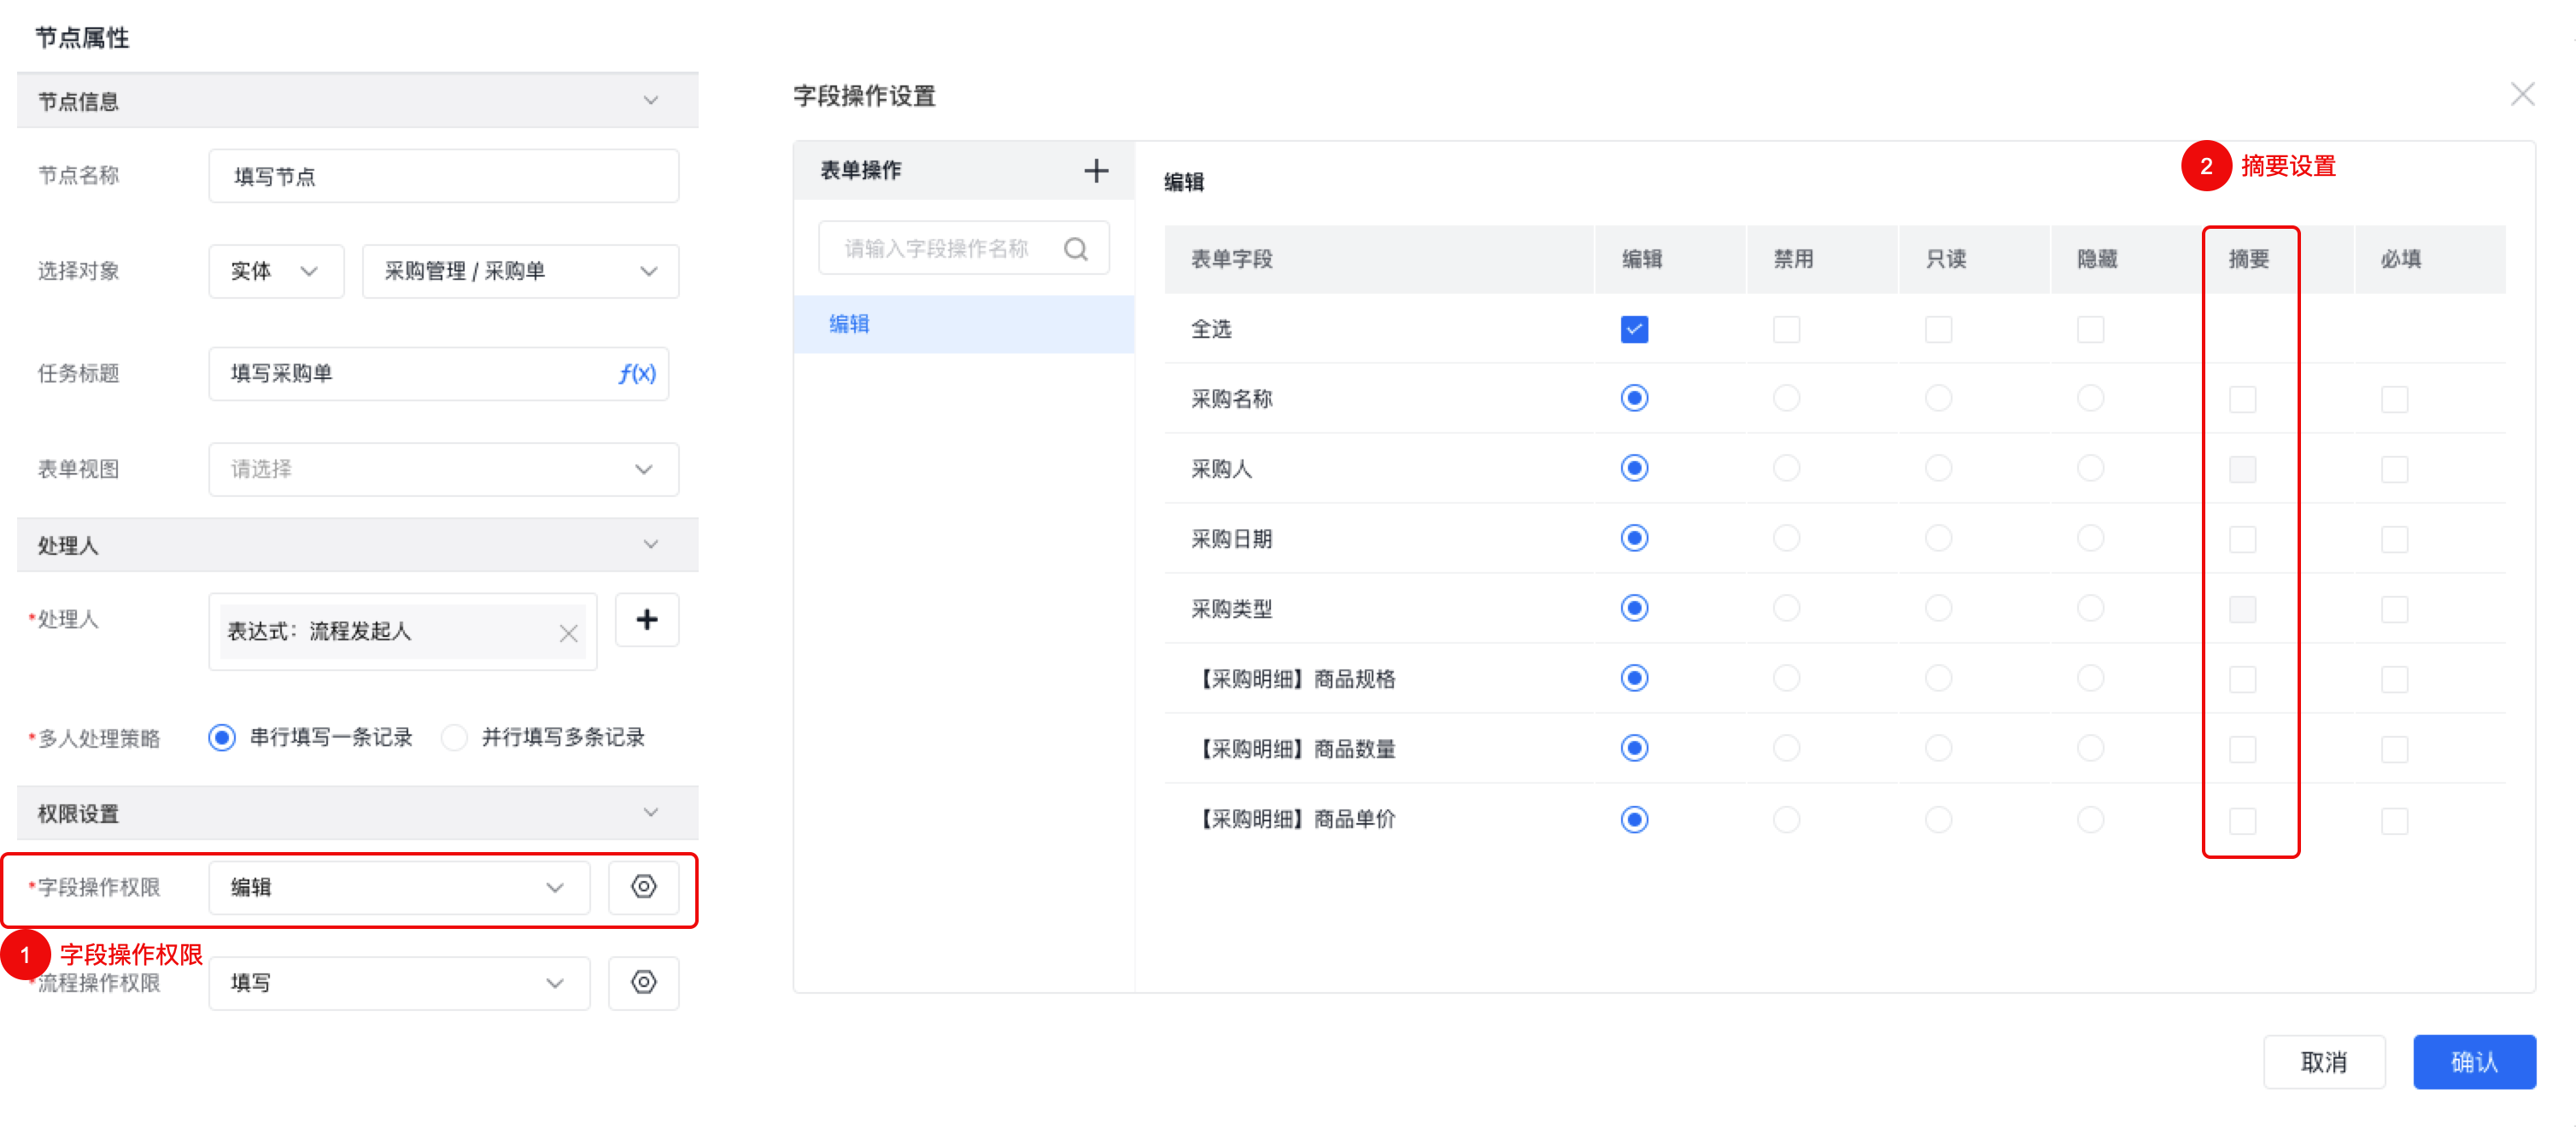
Task: Set 采购人 to 只读
Action: pos(1938,468)
